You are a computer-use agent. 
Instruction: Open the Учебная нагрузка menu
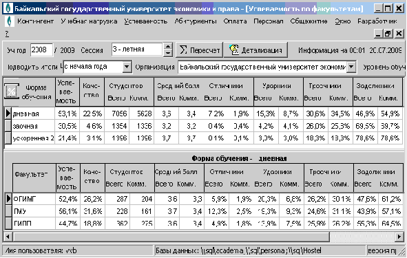[89, 21]
